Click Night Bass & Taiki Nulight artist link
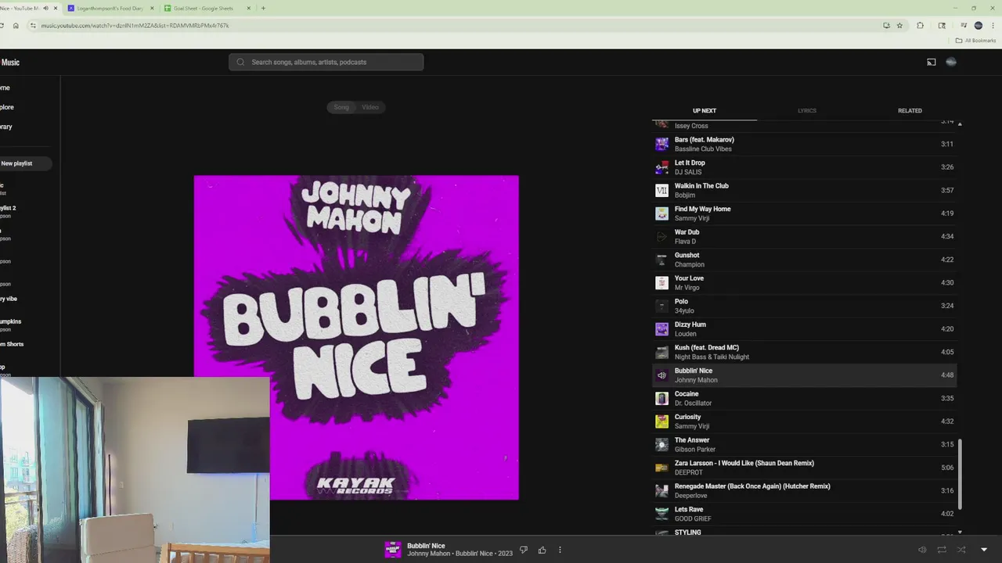The height and width of the screenshot is (563, 1002). 712,357
